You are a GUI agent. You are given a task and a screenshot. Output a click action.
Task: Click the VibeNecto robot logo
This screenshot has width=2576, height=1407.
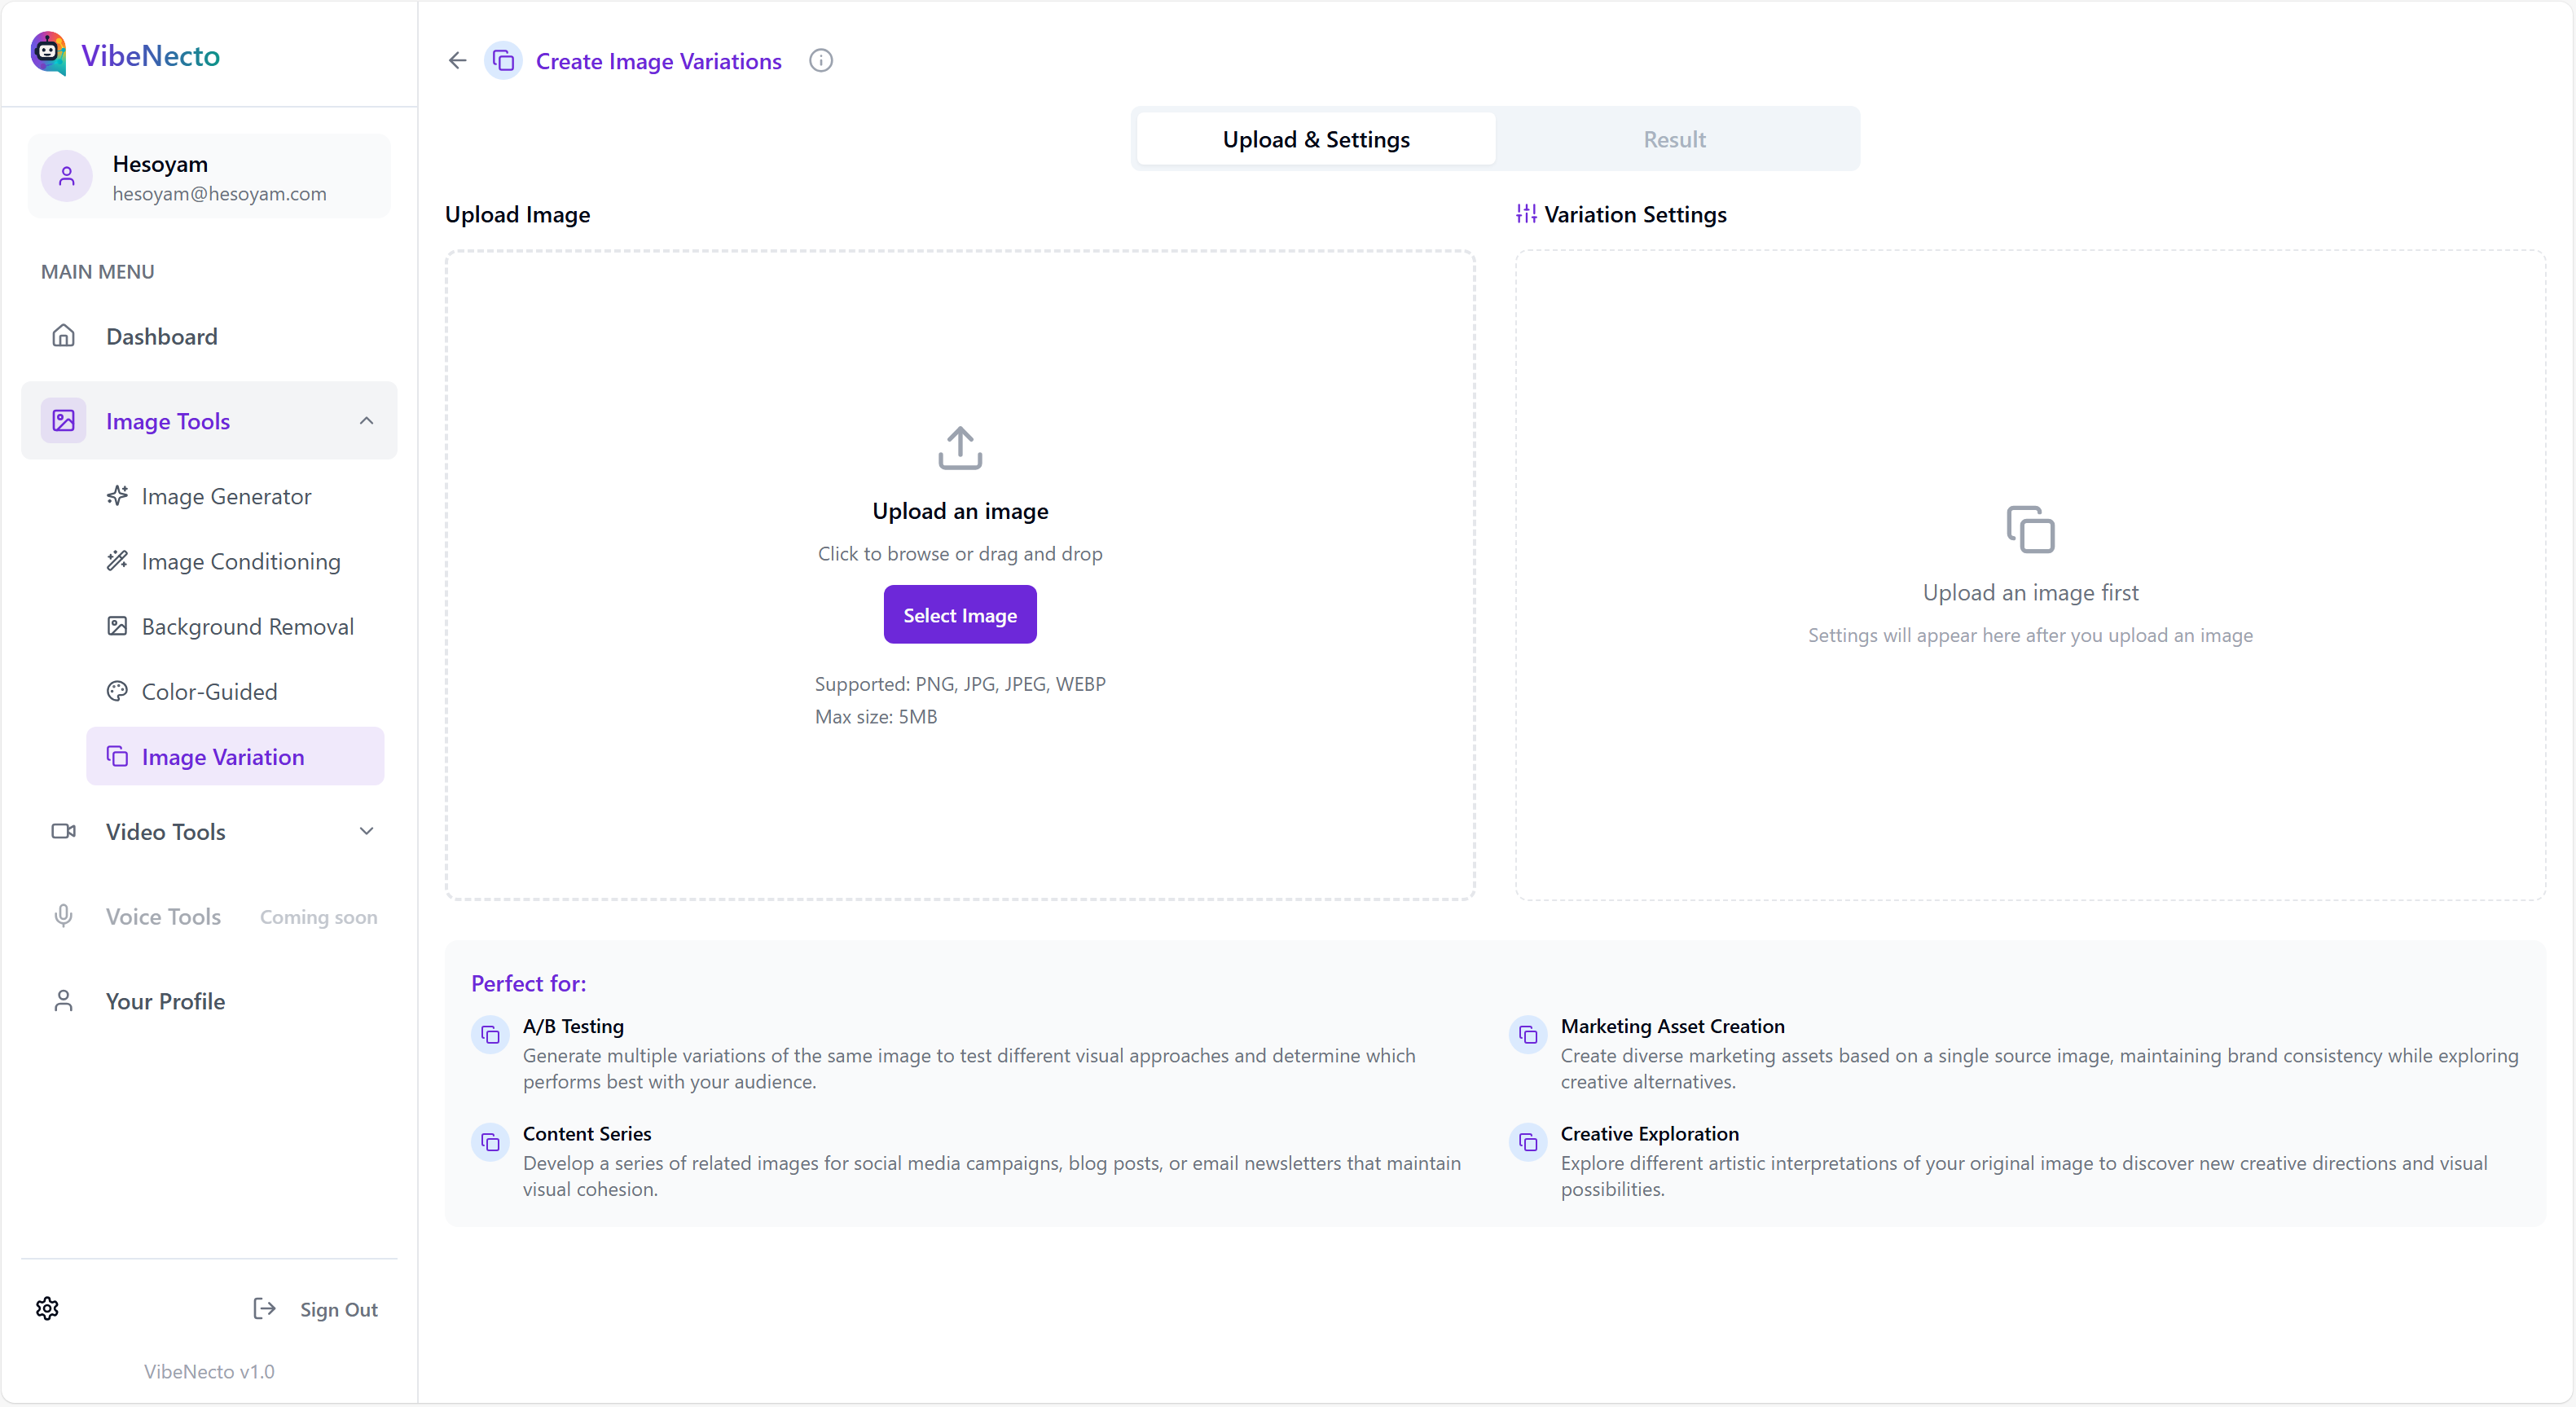pyautogui.click(x=48, y=53)
